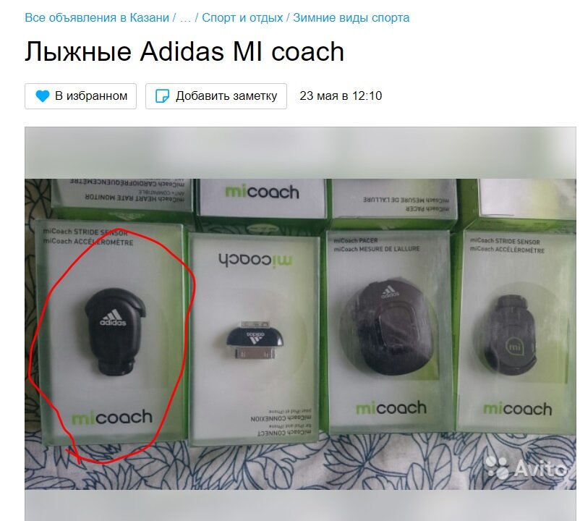Click the circled miCoach Stride Sensor package
This screenshot has height=521, width=580.
tap(110, 332)
